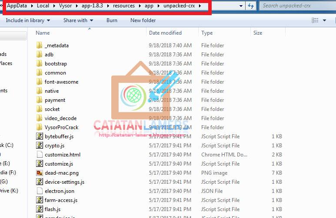
Task: Select the payment folder icon
Action: (39, 100)
